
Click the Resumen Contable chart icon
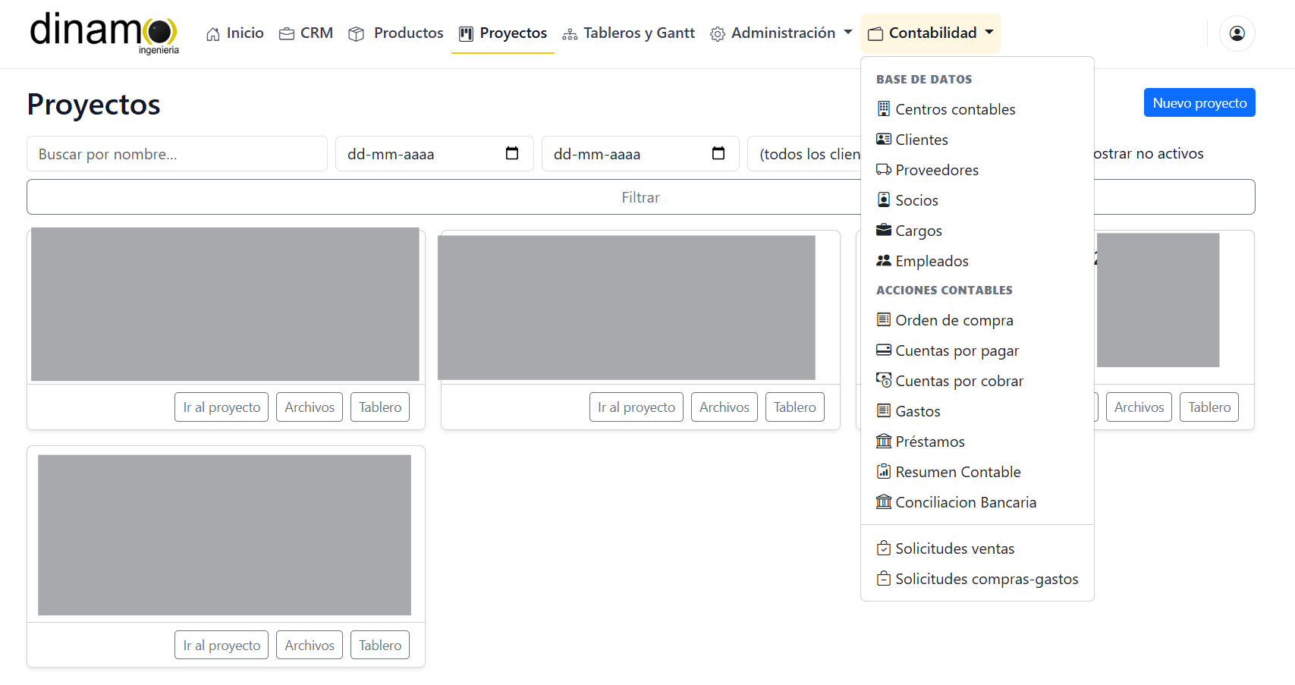[x=883, y=471]
